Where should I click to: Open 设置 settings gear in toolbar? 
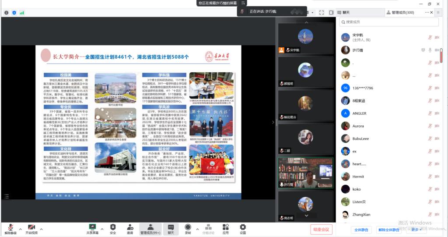242,227
